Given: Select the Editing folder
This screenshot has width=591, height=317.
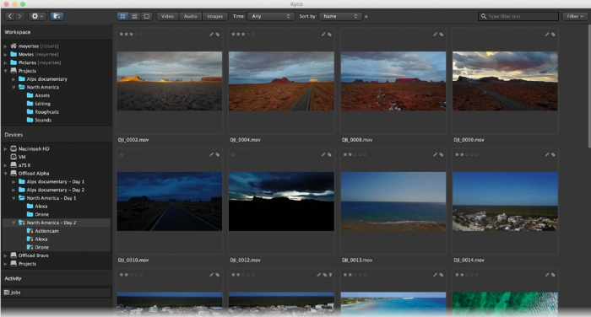Looking at the screenshot, I should coord(39,104).
